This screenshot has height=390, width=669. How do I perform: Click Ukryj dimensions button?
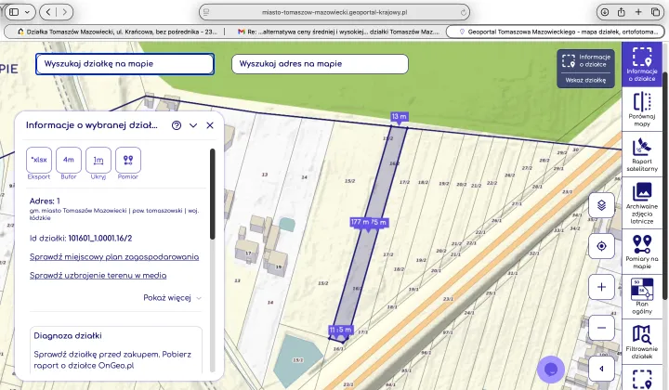tap(98, 160)
